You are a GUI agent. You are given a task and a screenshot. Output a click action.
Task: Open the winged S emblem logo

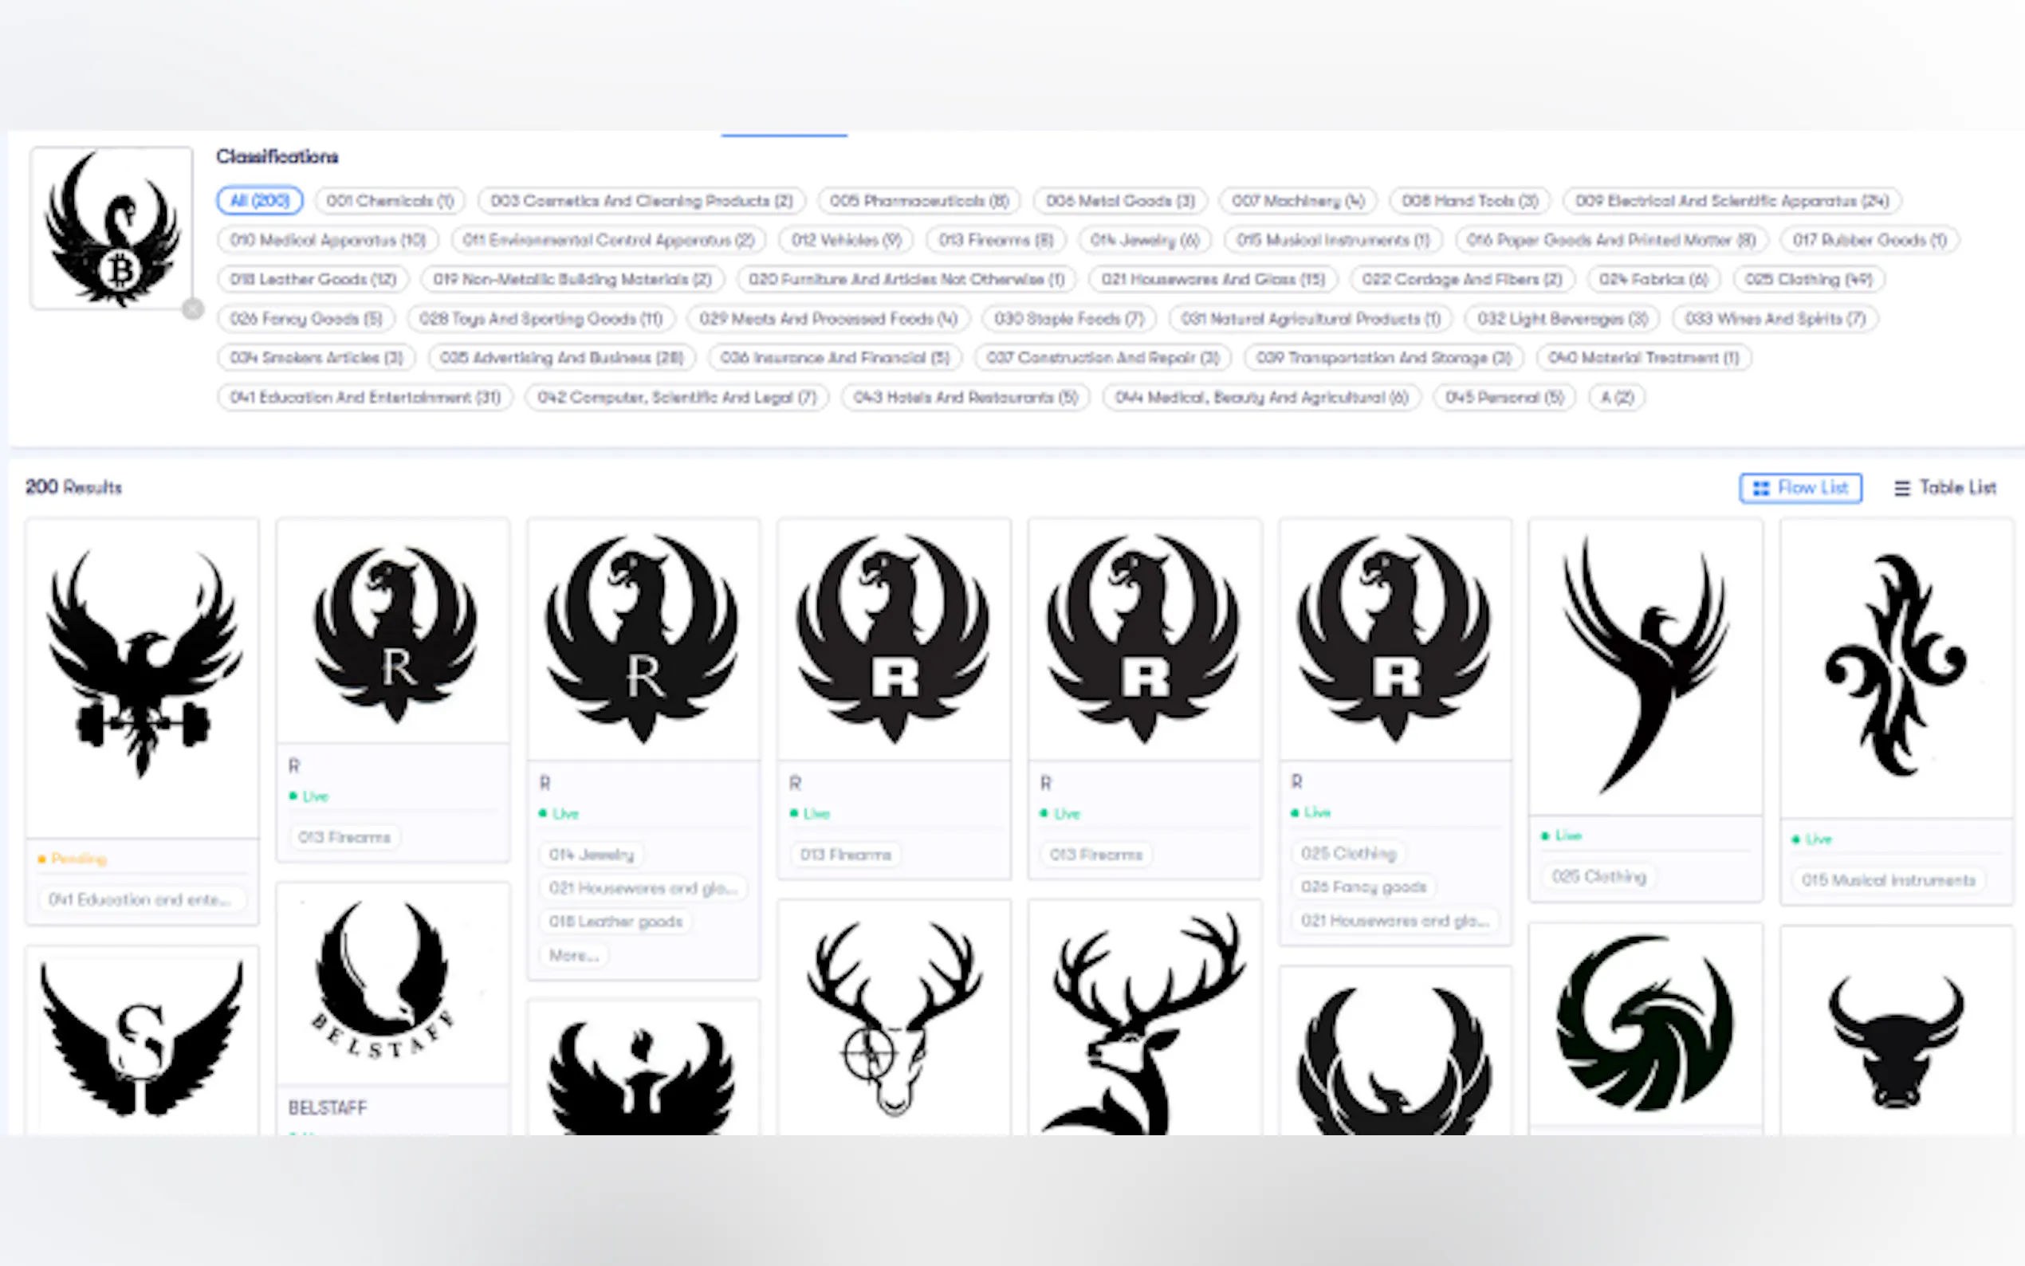click(x=143, y=1038)
